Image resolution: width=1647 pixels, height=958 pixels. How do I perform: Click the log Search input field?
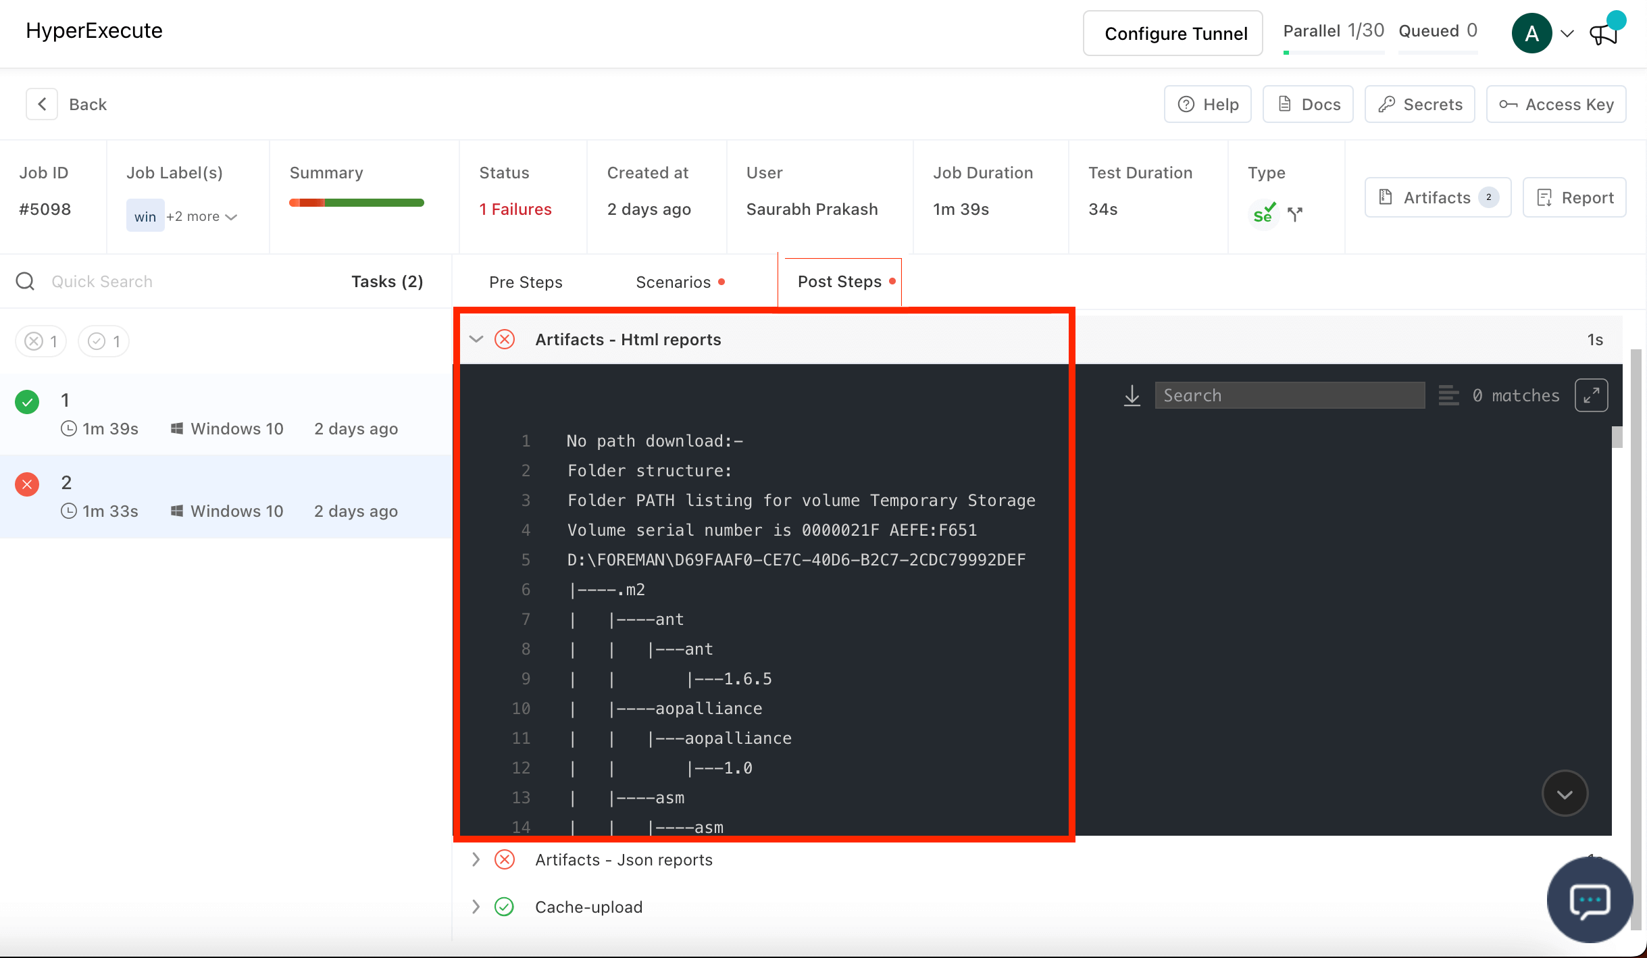point(1289,395)
